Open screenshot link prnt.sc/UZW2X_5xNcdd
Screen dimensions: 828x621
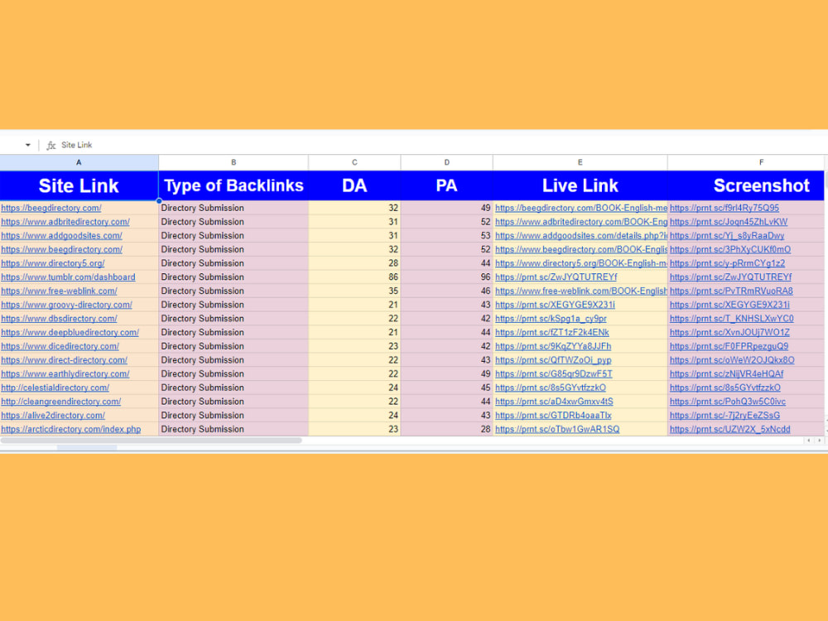730,429
